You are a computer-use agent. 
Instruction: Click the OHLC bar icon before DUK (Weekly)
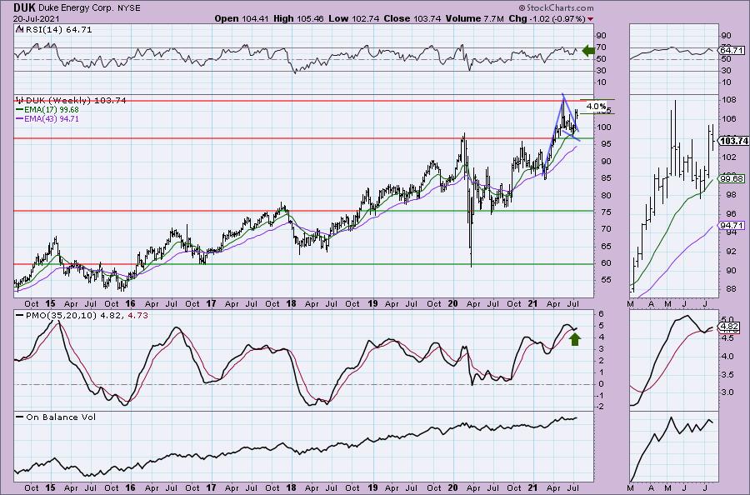pos(20,100)
